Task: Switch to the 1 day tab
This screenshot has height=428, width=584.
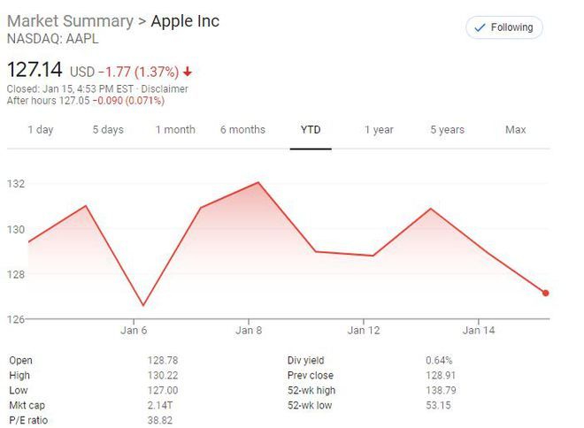Action: coord(41,130)
